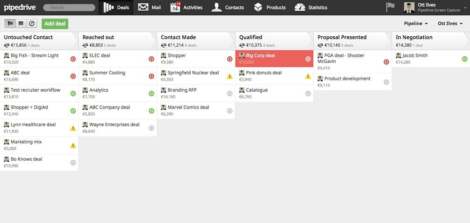Click grey activity icon on Wayne Enterprises deal
Viewport: 470px width, 223px height.
coord(152,128)
